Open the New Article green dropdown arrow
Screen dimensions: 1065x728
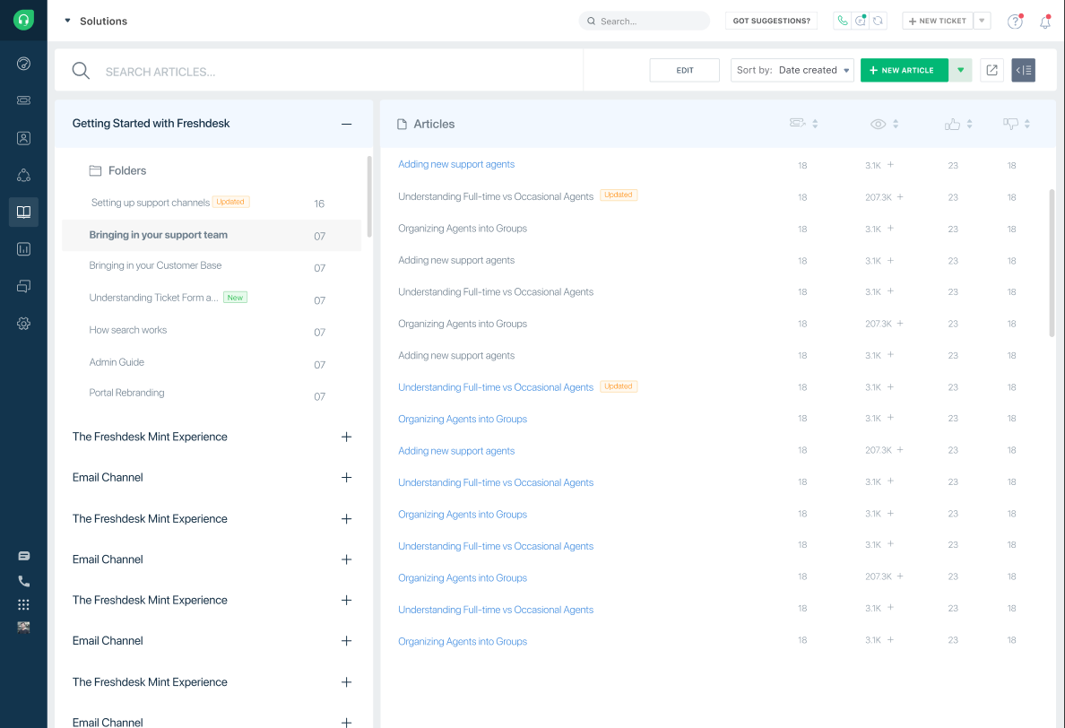pos(960,70)
